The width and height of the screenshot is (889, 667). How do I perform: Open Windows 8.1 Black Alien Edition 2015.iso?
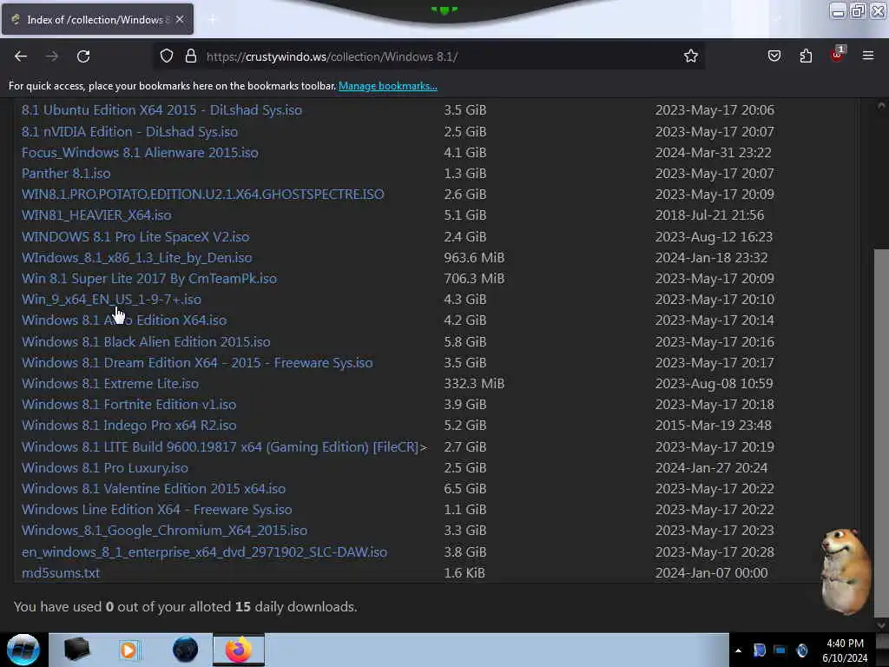coord(146,342)
